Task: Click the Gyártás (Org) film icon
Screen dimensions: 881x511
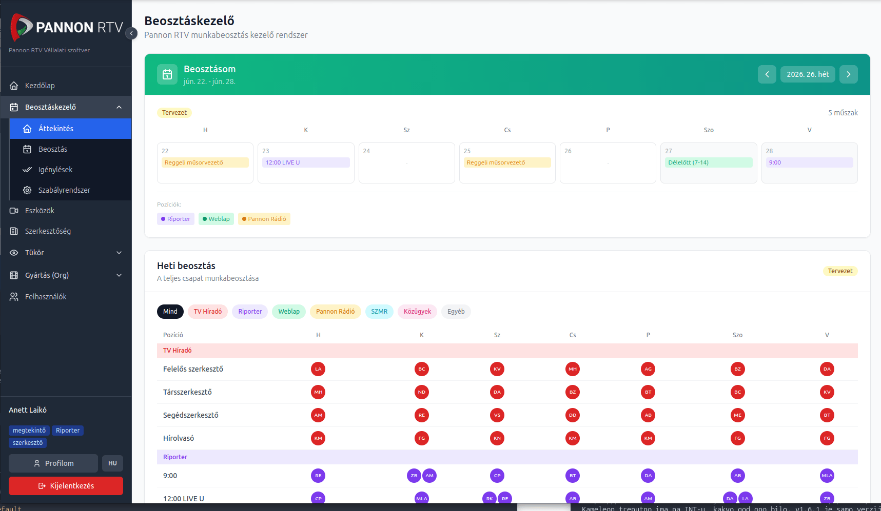Action: (x=14, y=275)
